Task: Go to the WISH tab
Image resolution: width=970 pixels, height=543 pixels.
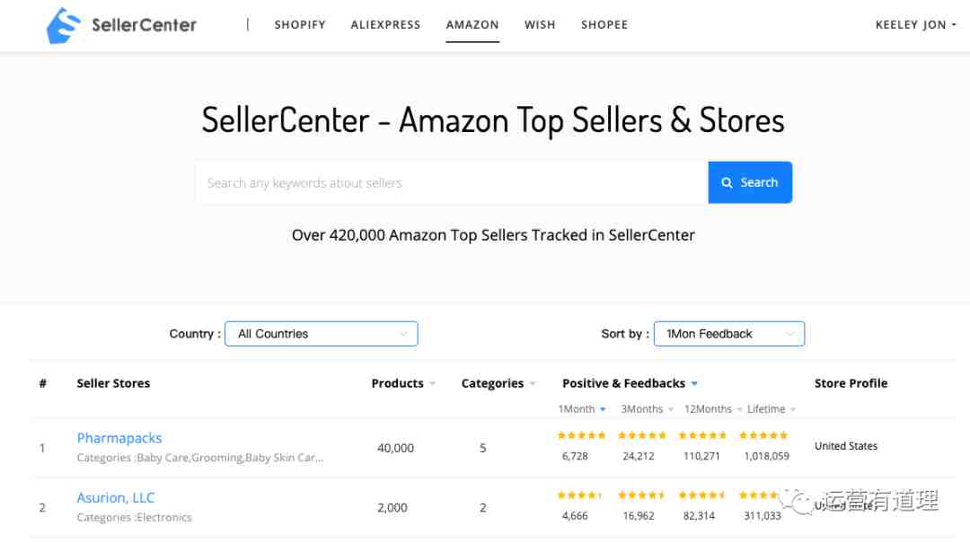Action: pos(540,25)
